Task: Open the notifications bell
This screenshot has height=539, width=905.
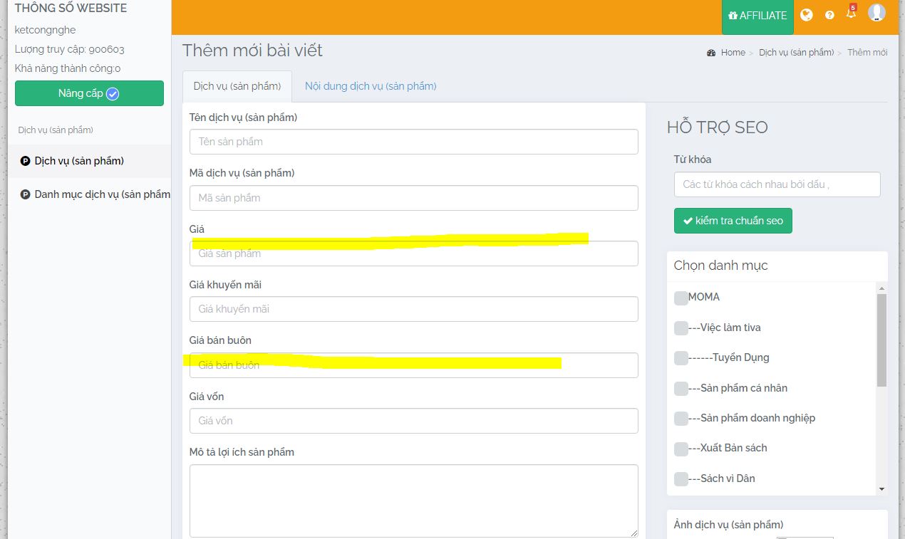Action: [851, 14]
